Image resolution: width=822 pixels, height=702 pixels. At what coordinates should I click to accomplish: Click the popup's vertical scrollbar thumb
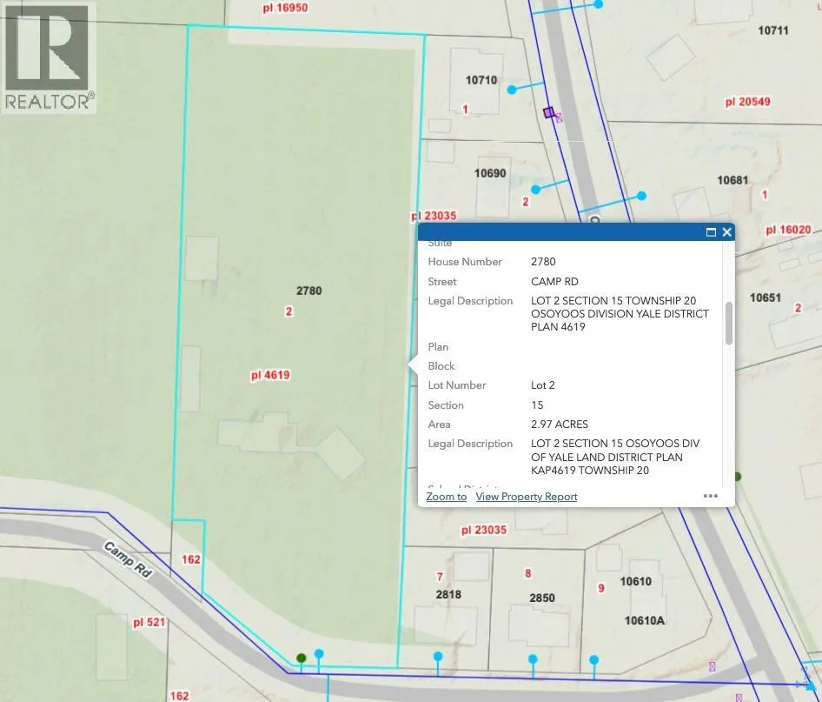[728, 324]
